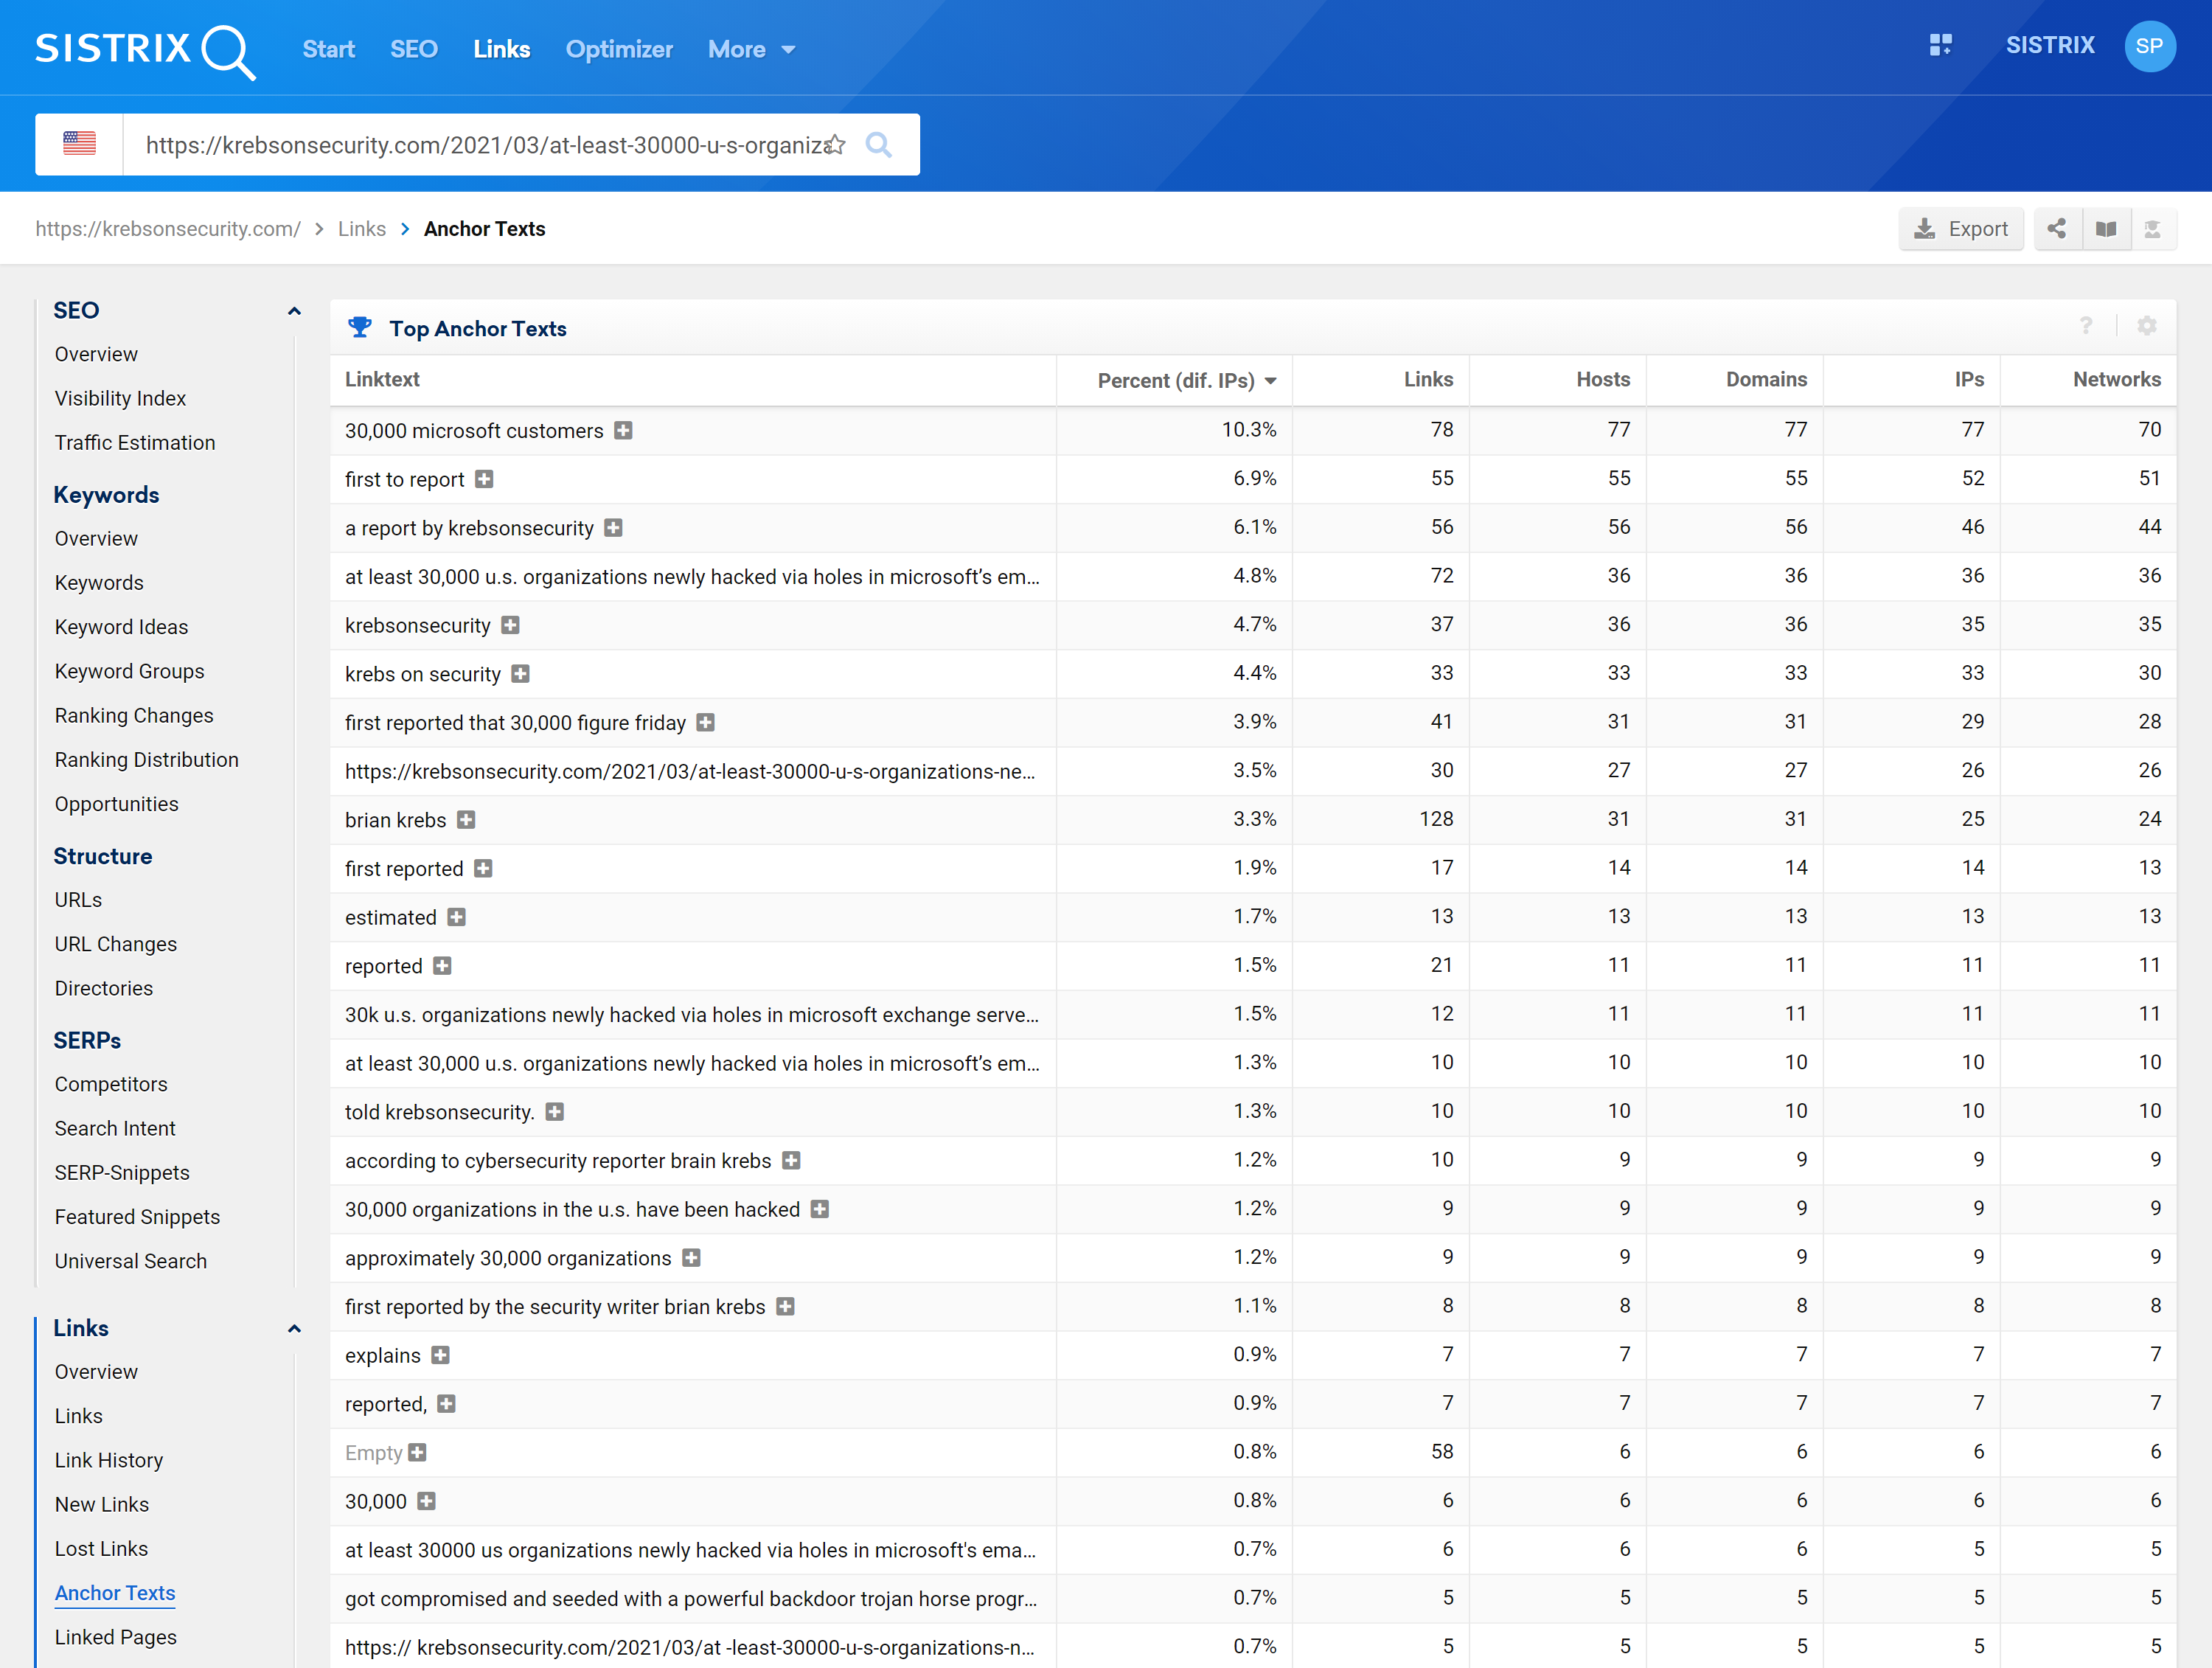The image size is (2212, 1668).
Task: Open the SP user avatar menu
Action: 2149,46
